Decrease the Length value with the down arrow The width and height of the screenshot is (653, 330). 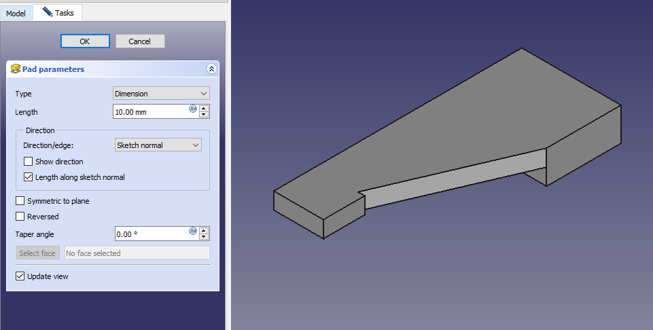tap(204, 115)
